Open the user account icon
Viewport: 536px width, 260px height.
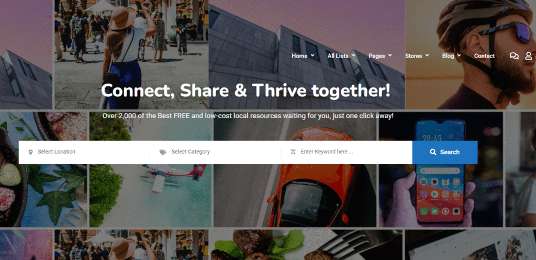point(529,55)
